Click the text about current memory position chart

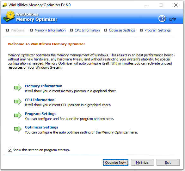point(71,91)
